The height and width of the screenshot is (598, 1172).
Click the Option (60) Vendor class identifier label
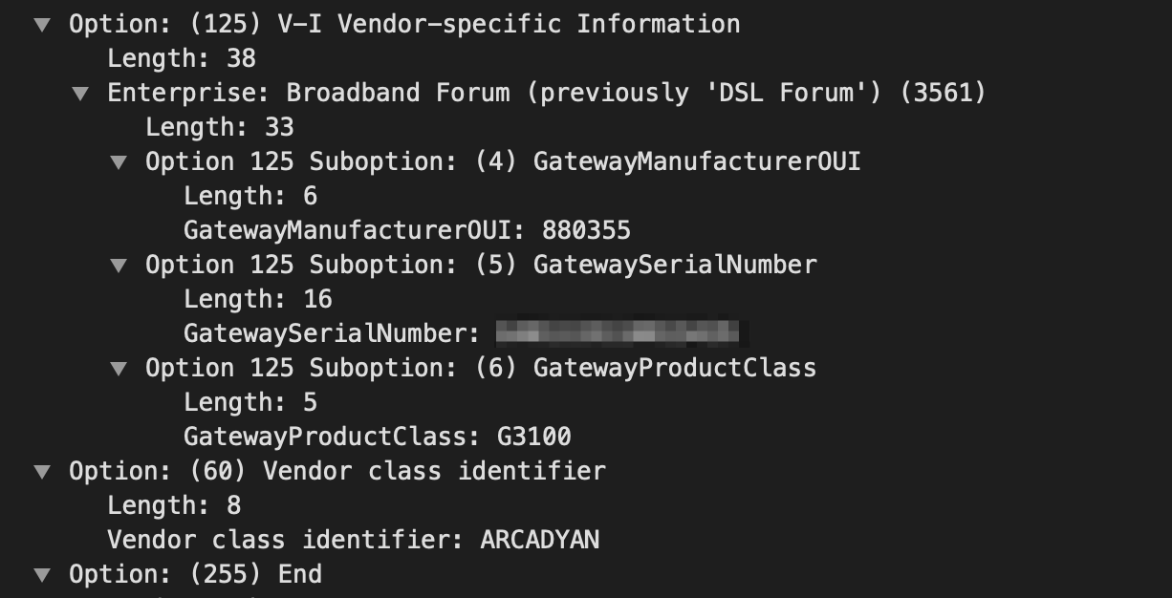point(337,471)
